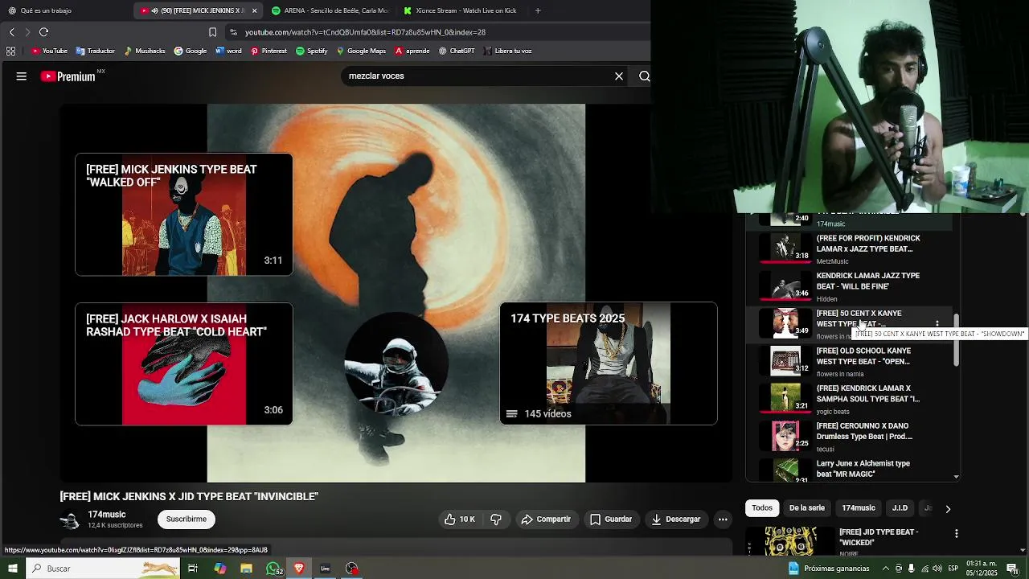The image size is (1029, 579).
Task: Expand hidden system tray icons chevron
Action: tap(885, 569)
